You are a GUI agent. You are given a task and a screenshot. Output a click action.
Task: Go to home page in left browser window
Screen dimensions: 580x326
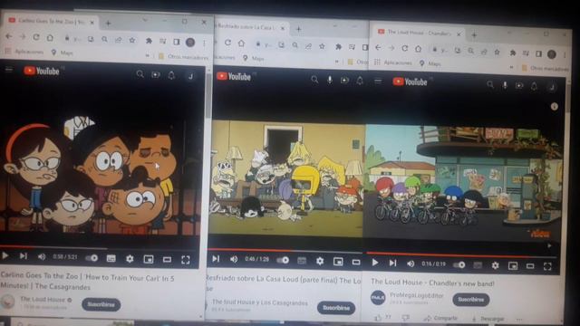click(50, 38)
